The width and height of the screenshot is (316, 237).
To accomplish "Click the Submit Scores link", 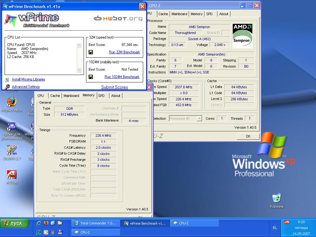I will pos(114,87).
